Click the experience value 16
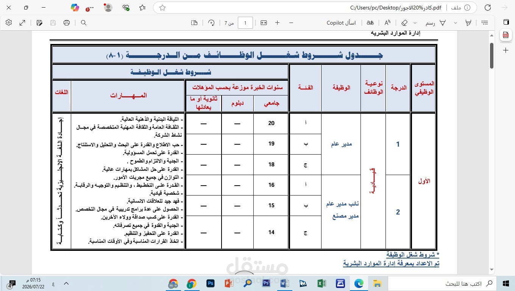Screen dimensions: 515x291 coord(271,185)
